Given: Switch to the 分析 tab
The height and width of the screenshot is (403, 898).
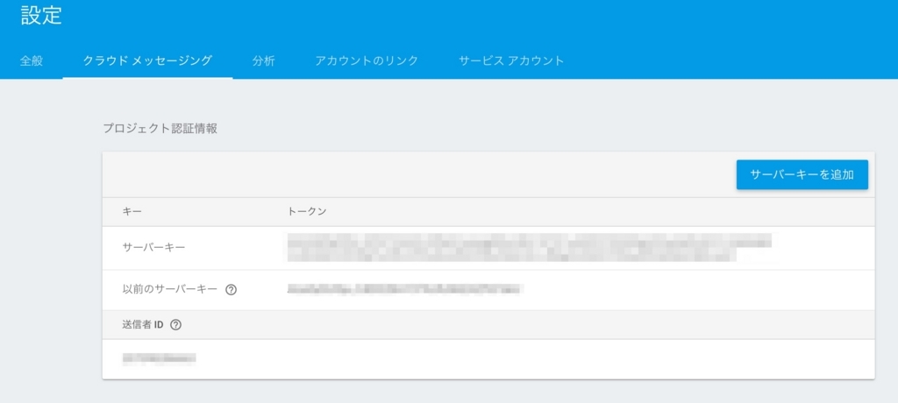Looking at the screenshot, I should tap(263, 60).
